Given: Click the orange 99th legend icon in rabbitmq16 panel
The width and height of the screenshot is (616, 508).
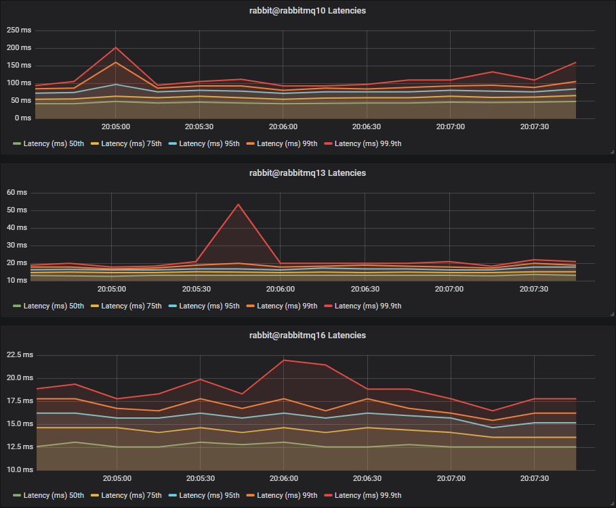Looking at the screenshot, I should pyautogui.click(x=251, y=495).
